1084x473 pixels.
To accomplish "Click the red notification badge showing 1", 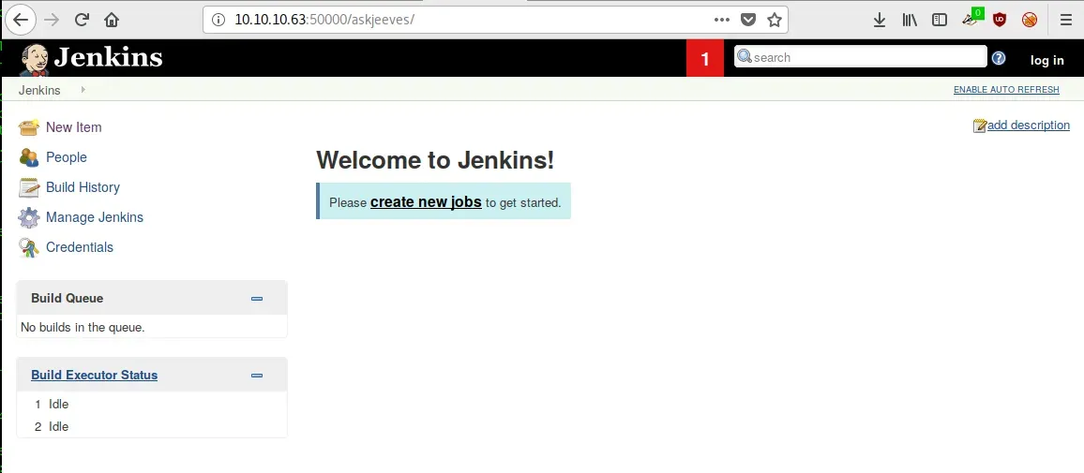I will [705, 59].
